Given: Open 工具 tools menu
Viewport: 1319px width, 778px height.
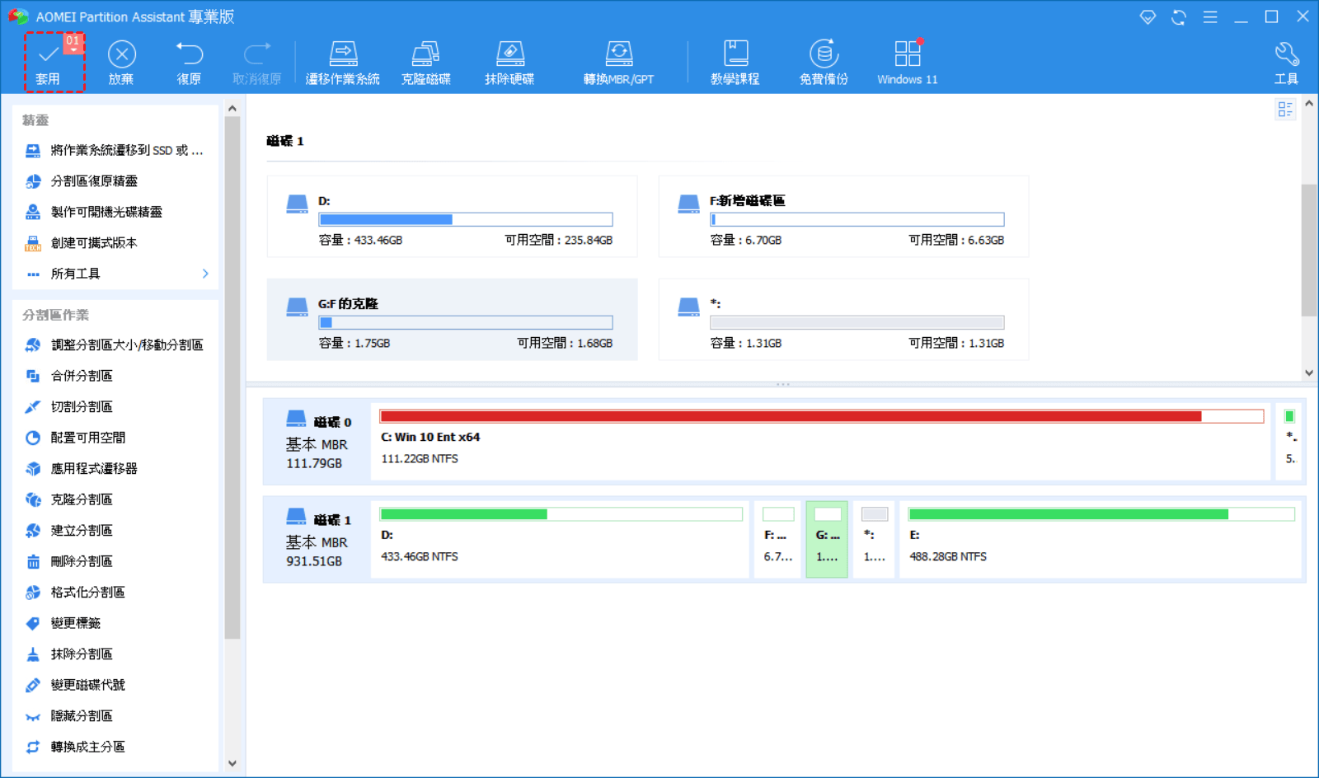Looking at the screenshot, I should [x=1286, y=63].
